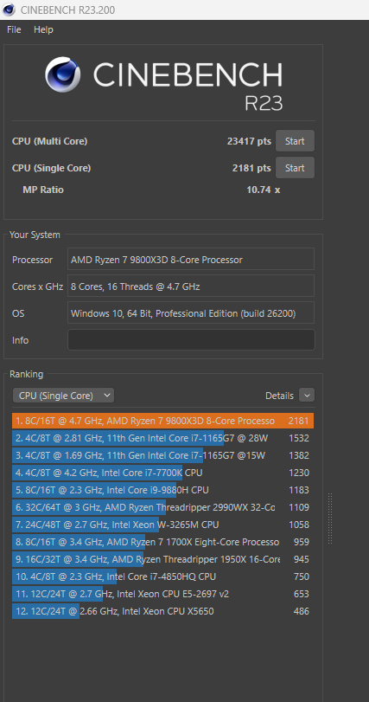Click the dotted panel resize grip handle
The height and width of the screenshot is (702, 369).
(x=330, y=518)
